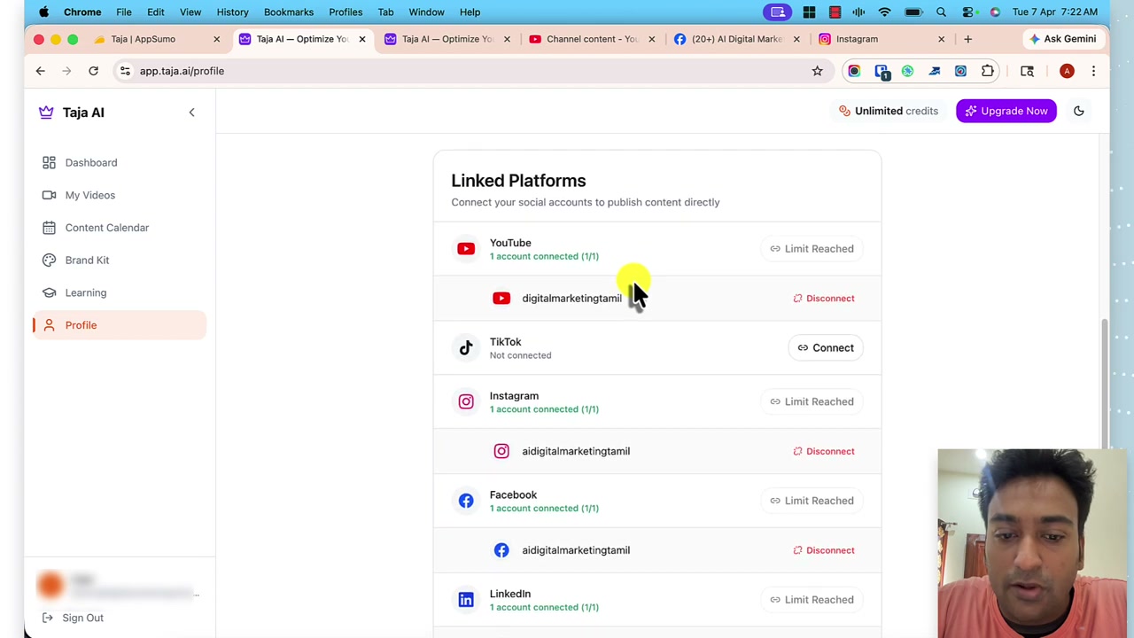
Task: Click the presenter webcam thumbnail
Action: point(1032,543)
